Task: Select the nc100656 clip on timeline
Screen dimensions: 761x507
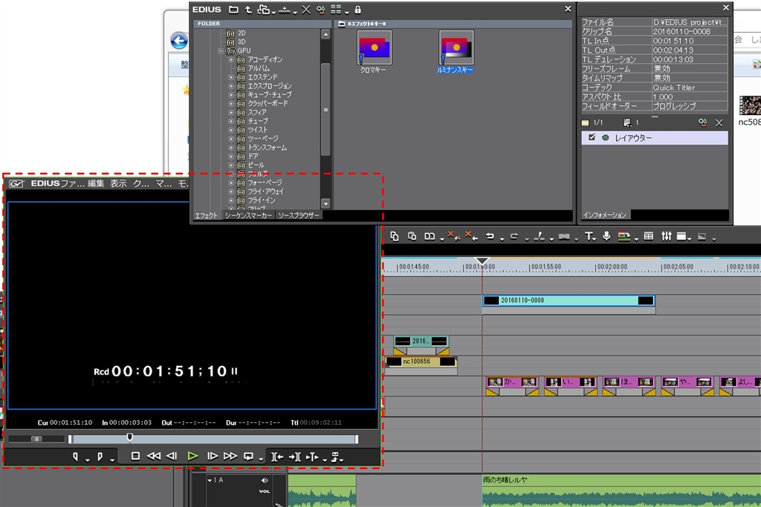Action: [x=421, y=362]
